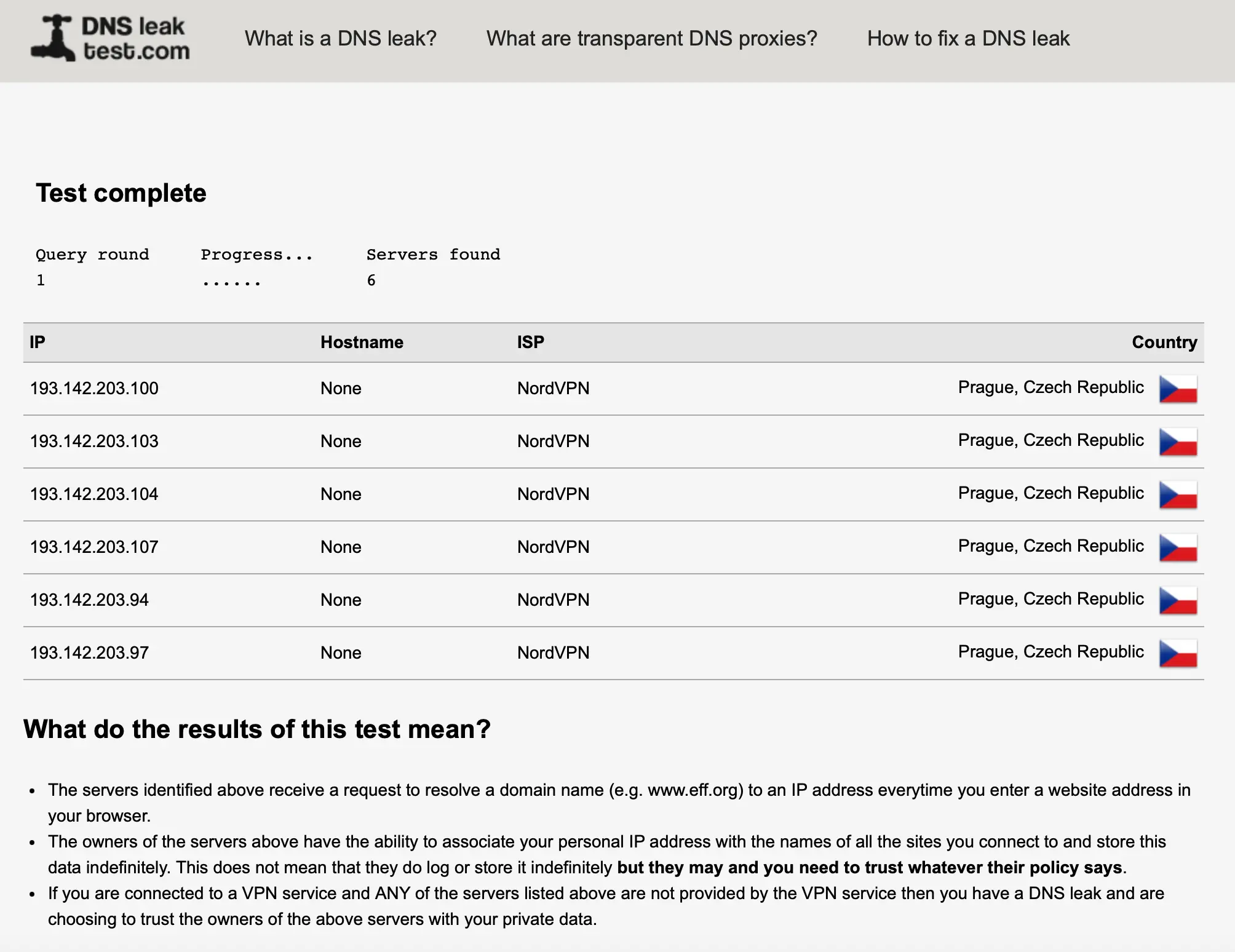Click the 'Test complete' heading

(121, 193)
